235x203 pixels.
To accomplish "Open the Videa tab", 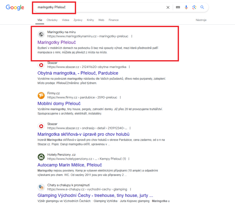I will click(x=65, y=20).
